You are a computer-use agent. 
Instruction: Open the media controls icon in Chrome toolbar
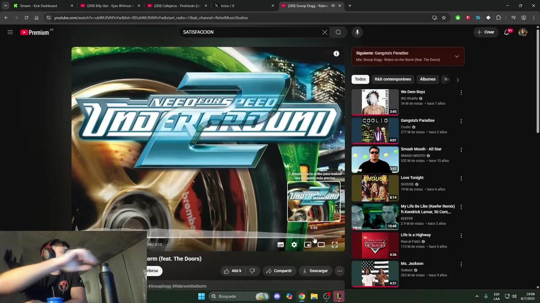pyautogui.click(x=513, y=18)
